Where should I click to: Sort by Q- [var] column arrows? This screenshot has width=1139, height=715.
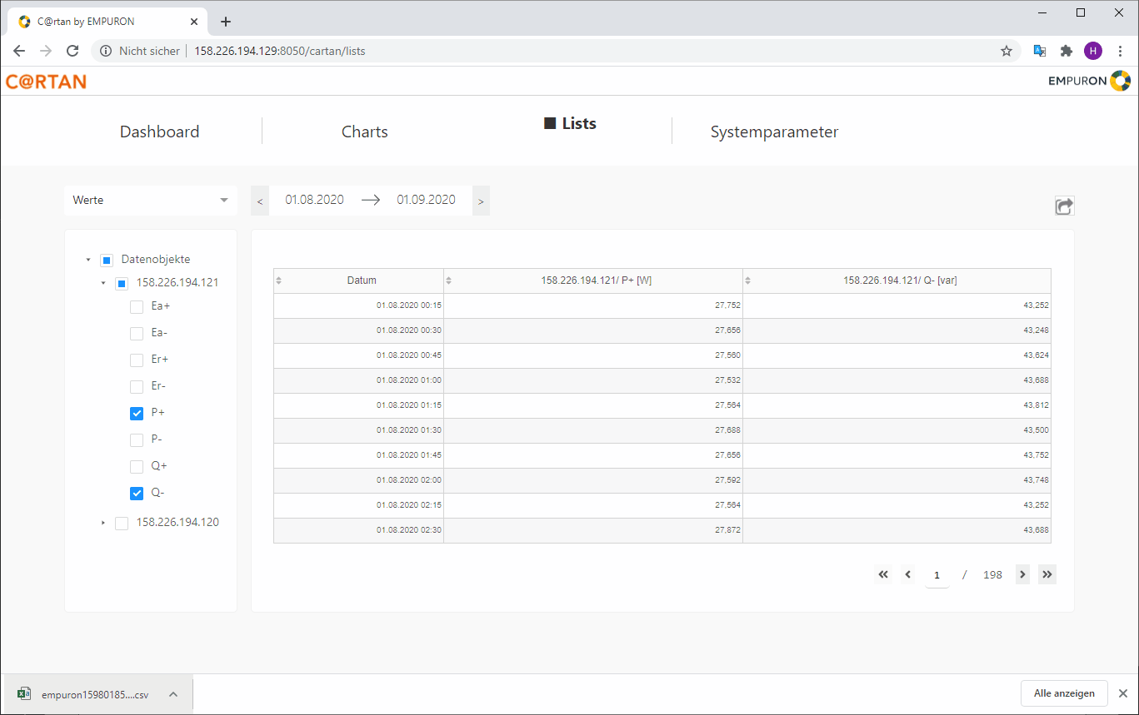click(747, 281)
